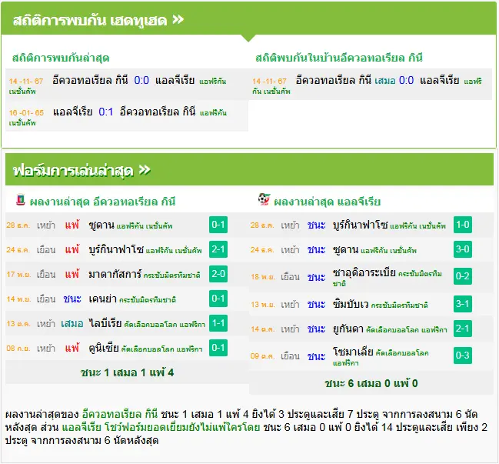Select opponent name ซาอุดิอาระเบีย
The width and height of the screenshot is (499, 464).
point(364,272)
